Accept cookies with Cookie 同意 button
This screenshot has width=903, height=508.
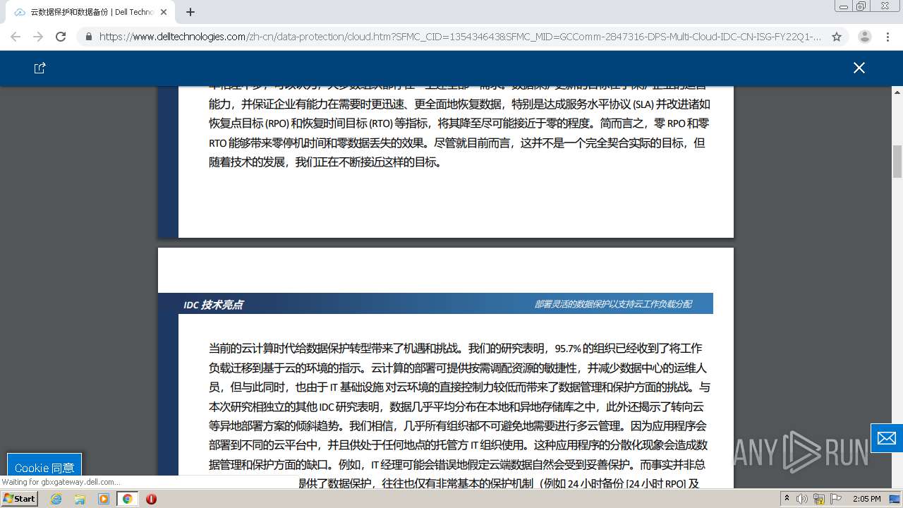[x=44, y=467]
